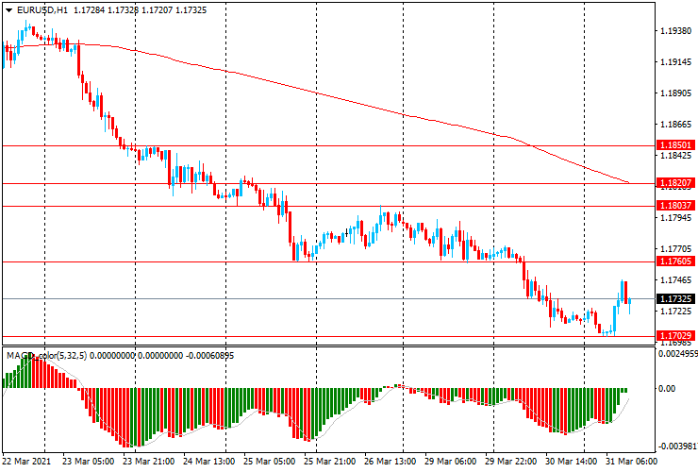Click the 1.17225 price scale value

(x=675, y=312)
